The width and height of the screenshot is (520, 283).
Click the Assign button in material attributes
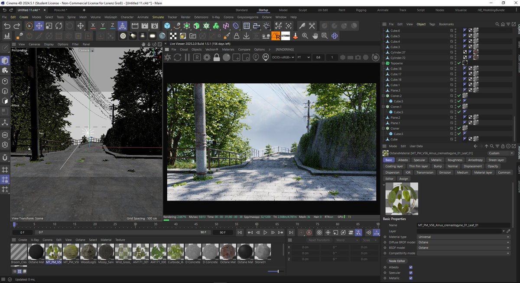pyautogui.click(x=403, y=178)
